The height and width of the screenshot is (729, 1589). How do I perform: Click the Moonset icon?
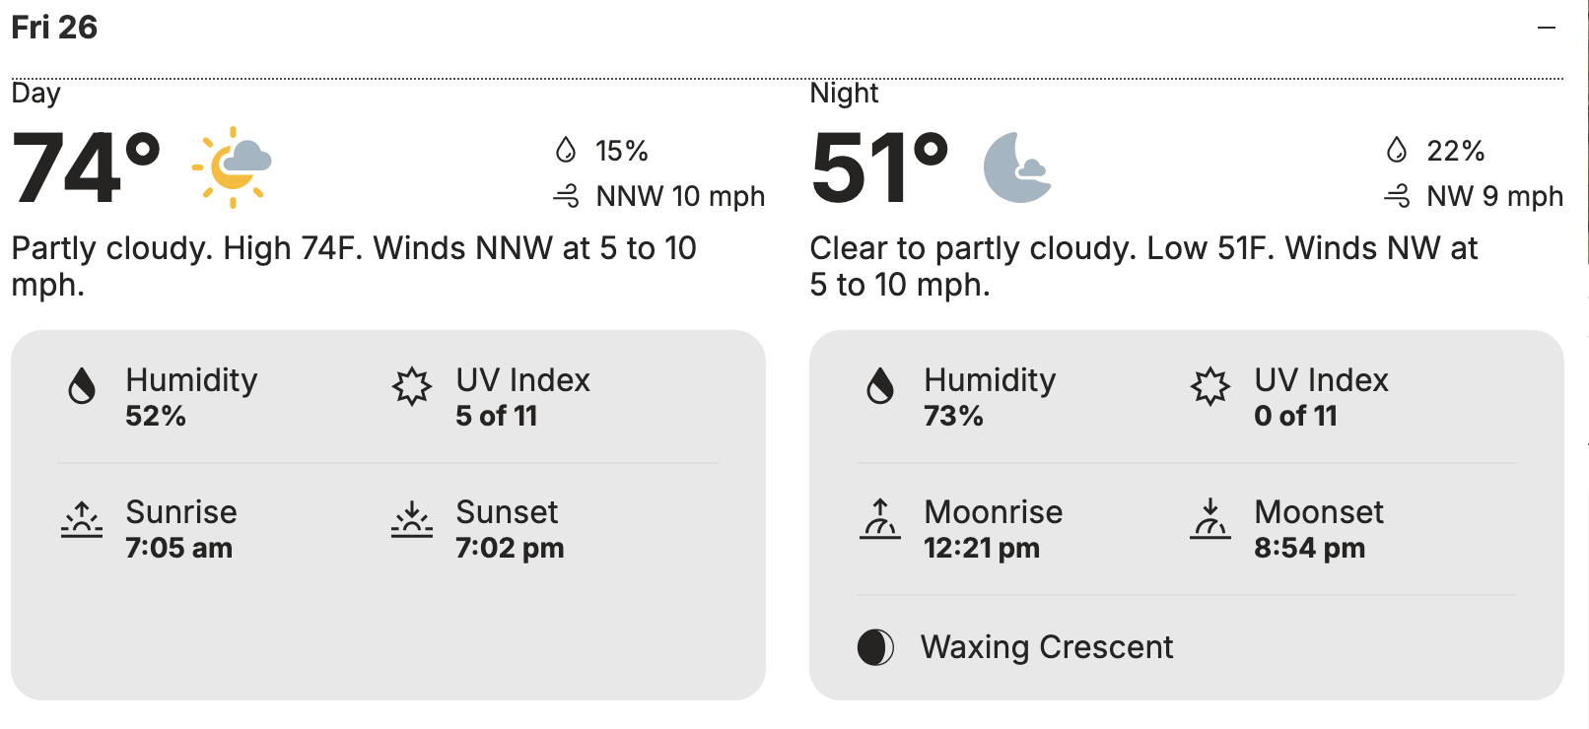point(1210,519)
